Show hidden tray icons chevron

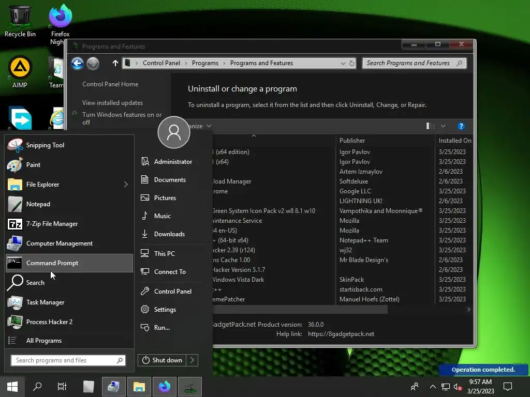[433, 387]
